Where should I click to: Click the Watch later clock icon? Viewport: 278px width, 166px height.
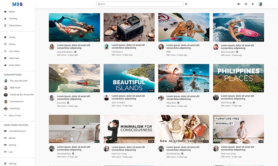point(5,58)
